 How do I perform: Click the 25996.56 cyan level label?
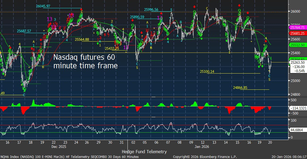point(151,10)
